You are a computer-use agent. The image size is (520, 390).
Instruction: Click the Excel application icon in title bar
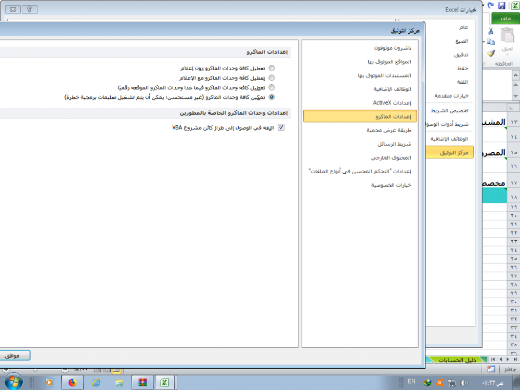(x=515, y=6)
